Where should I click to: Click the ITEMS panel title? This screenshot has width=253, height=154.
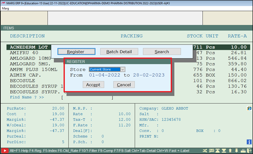[x=9, y=28]
